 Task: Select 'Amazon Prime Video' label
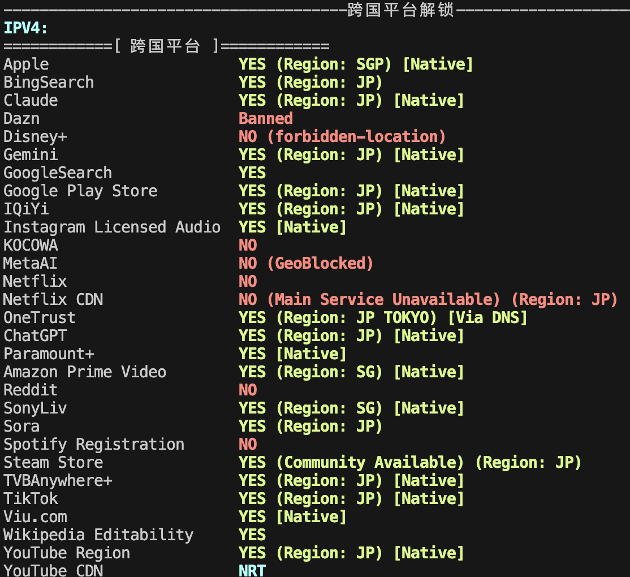[85, 372]
